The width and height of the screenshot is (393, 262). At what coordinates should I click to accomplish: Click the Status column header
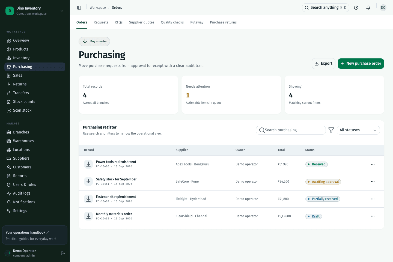tap(310, 150)
